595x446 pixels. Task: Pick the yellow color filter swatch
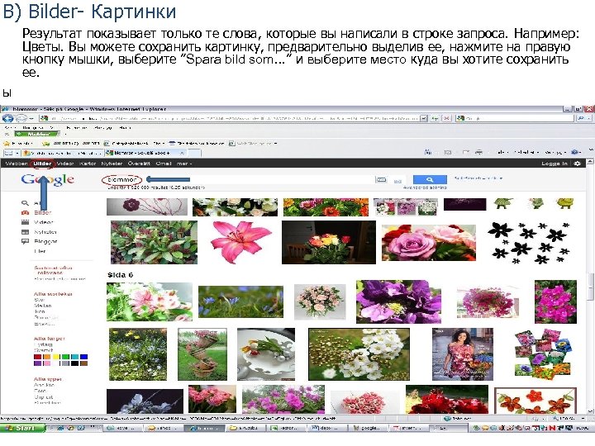pyautogui.click(x=56, y=357)
